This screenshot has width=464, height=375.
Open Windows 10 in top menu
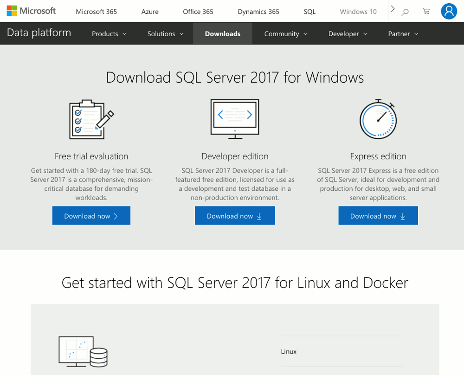tap(358, 12)
